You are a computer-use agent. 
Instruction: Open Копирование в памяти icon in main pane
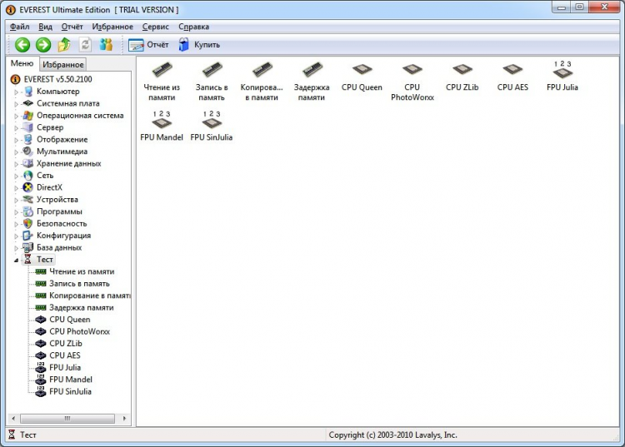point(262,81)
